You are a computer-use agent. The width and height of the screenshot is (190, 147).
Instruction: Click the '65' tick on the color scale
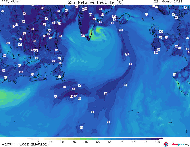(x=110, y=142)
